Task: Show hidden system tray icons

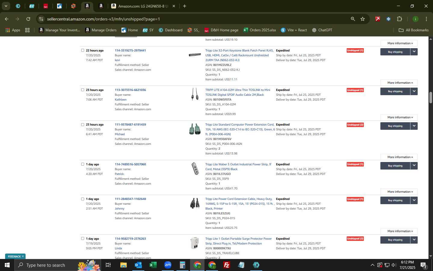Action: pyautogui.click(x=372, y=265)
